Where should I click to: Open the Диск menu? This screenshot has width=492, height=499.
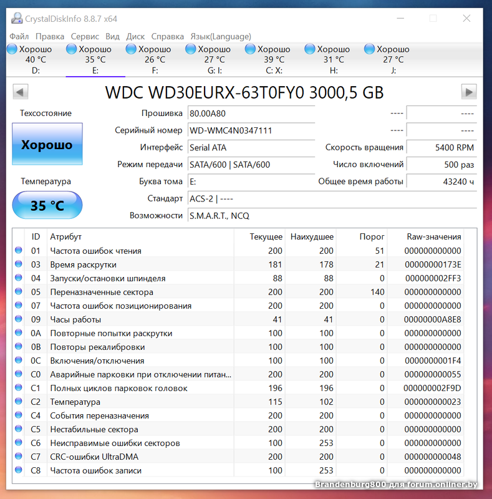[135, 37]
